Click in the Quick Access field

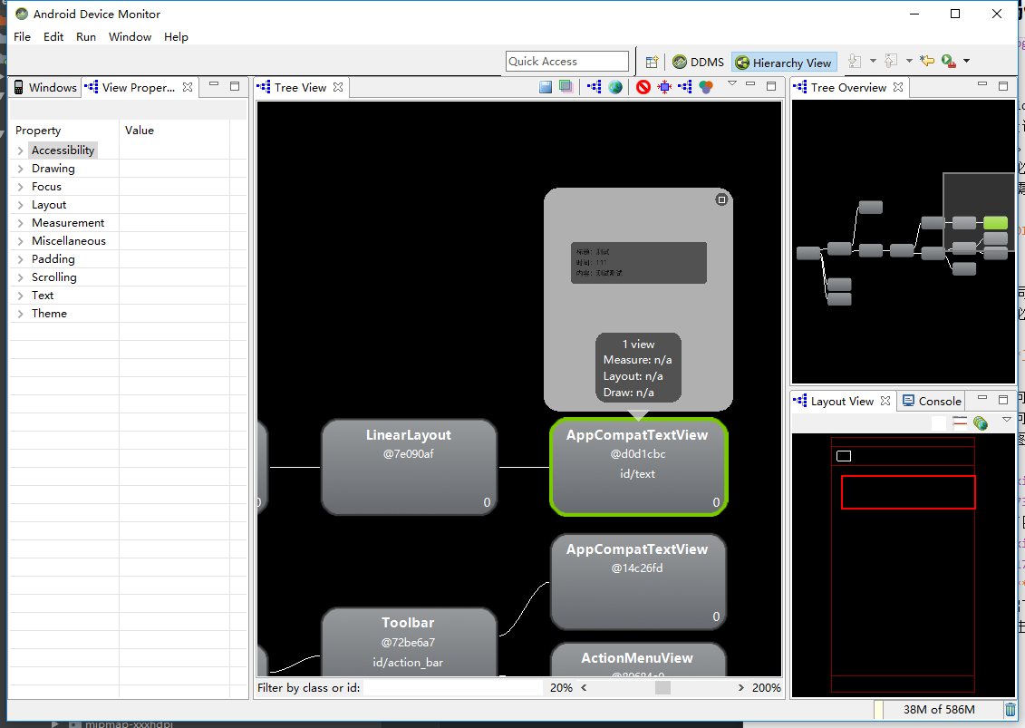566,62
